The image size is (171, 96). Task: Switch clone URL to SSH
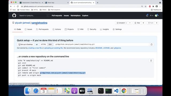coord(50,45)
